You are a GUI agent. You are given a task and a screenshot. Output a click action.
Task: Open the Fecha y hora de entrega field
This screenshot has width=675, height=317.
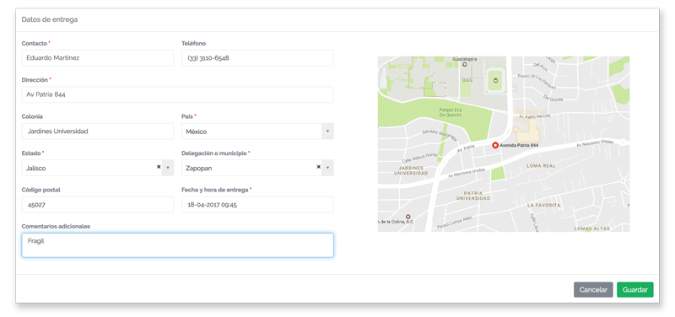pyautogui.click(x=257, y=205)
